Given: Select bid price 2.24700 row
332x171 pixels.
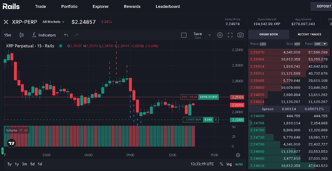Looking at the screenshot, I should click(289, 144).
